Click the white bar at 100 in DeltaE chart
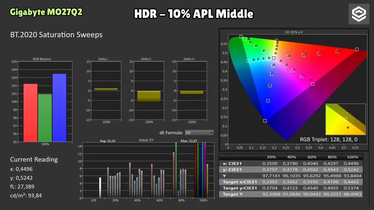374x210 pixels. [x=100, y=188]
